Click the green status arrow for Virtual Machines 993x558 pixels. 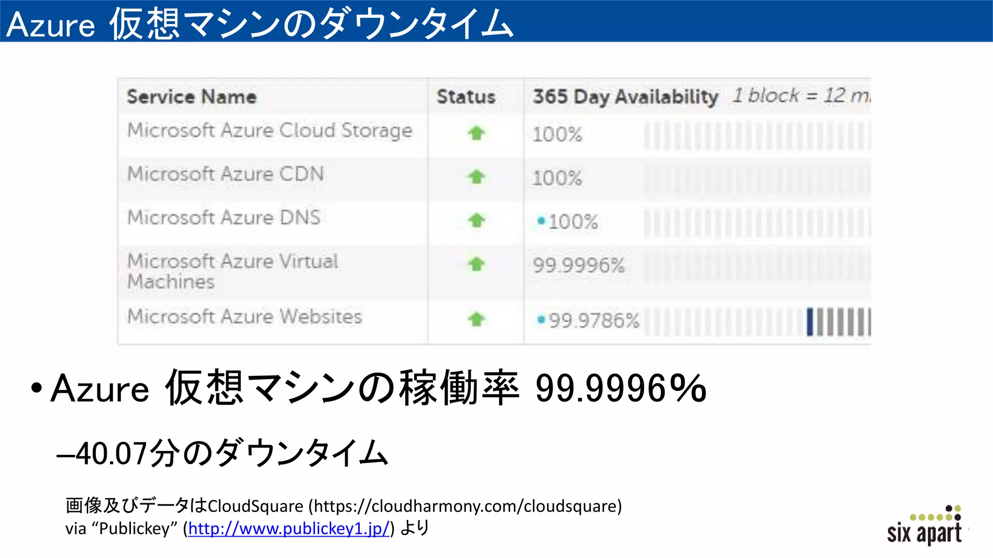click(477, 264)
